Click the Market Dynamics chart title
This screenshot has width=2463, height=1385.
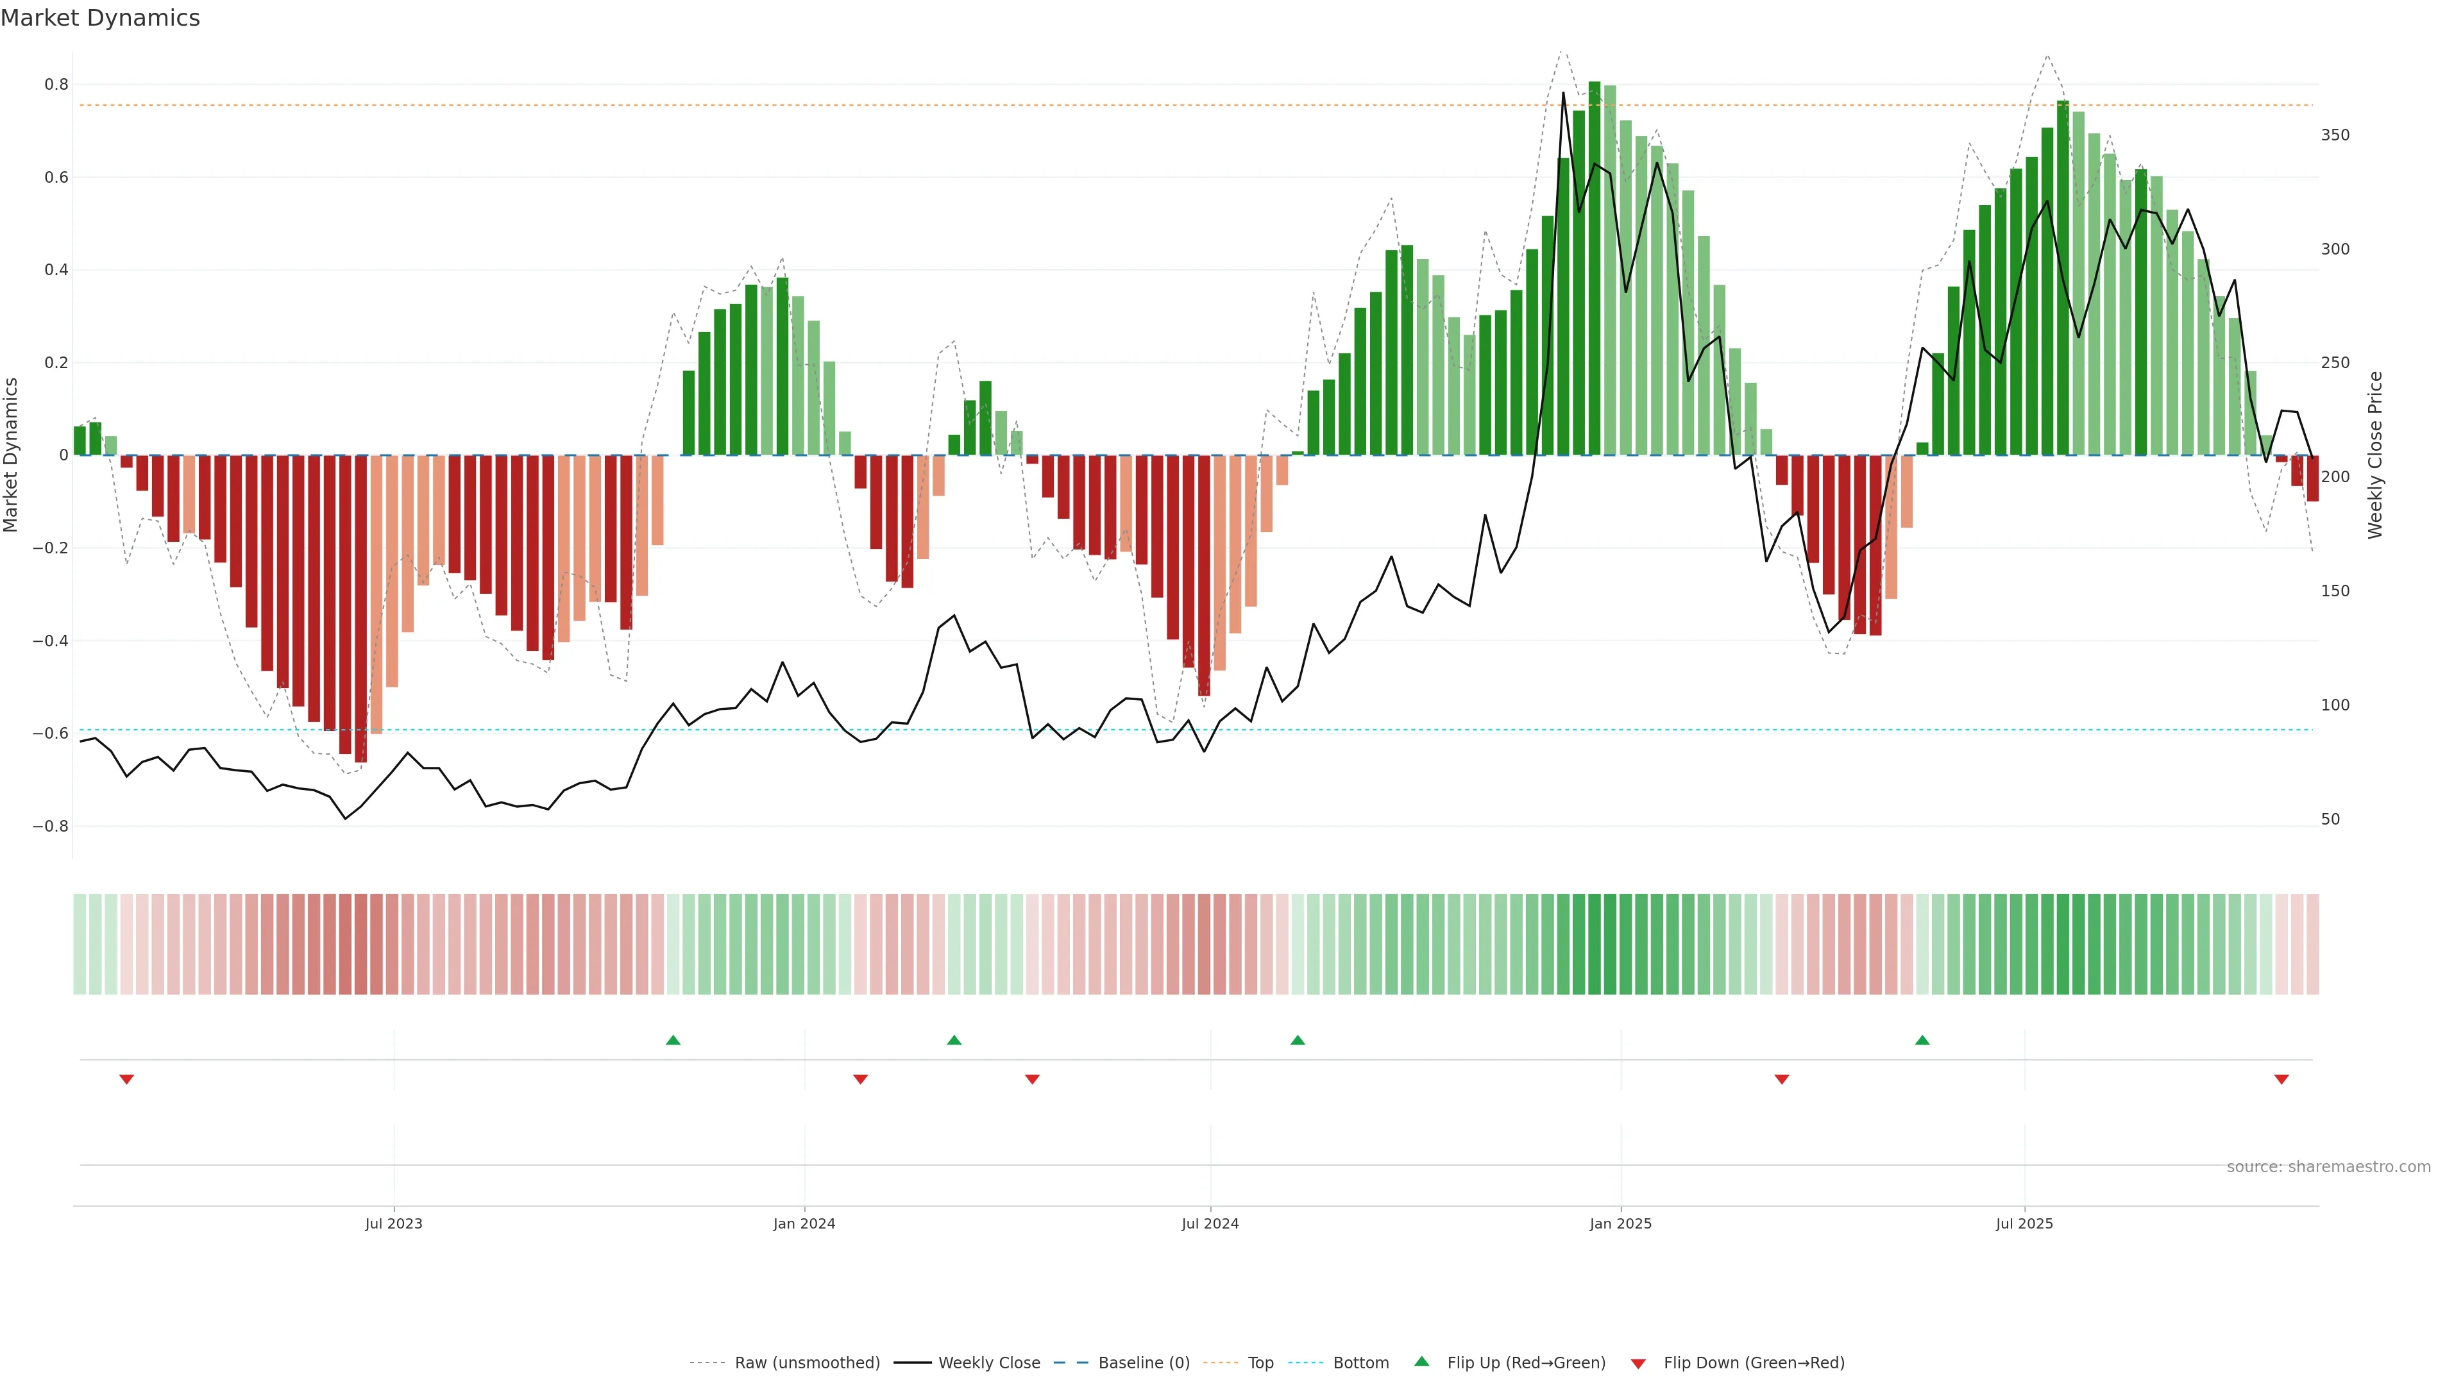[x=101, y=18]
